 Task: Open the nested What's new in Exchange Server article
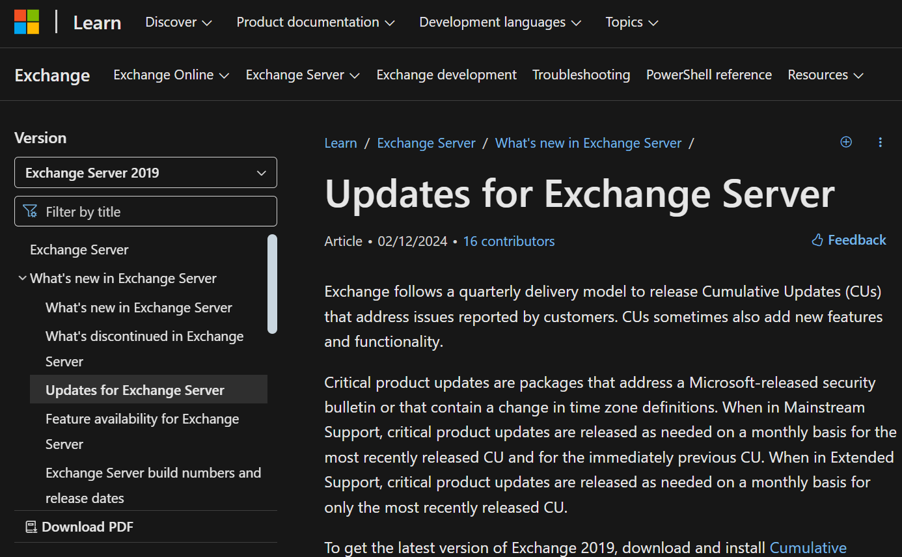click(x=139, y=308)
